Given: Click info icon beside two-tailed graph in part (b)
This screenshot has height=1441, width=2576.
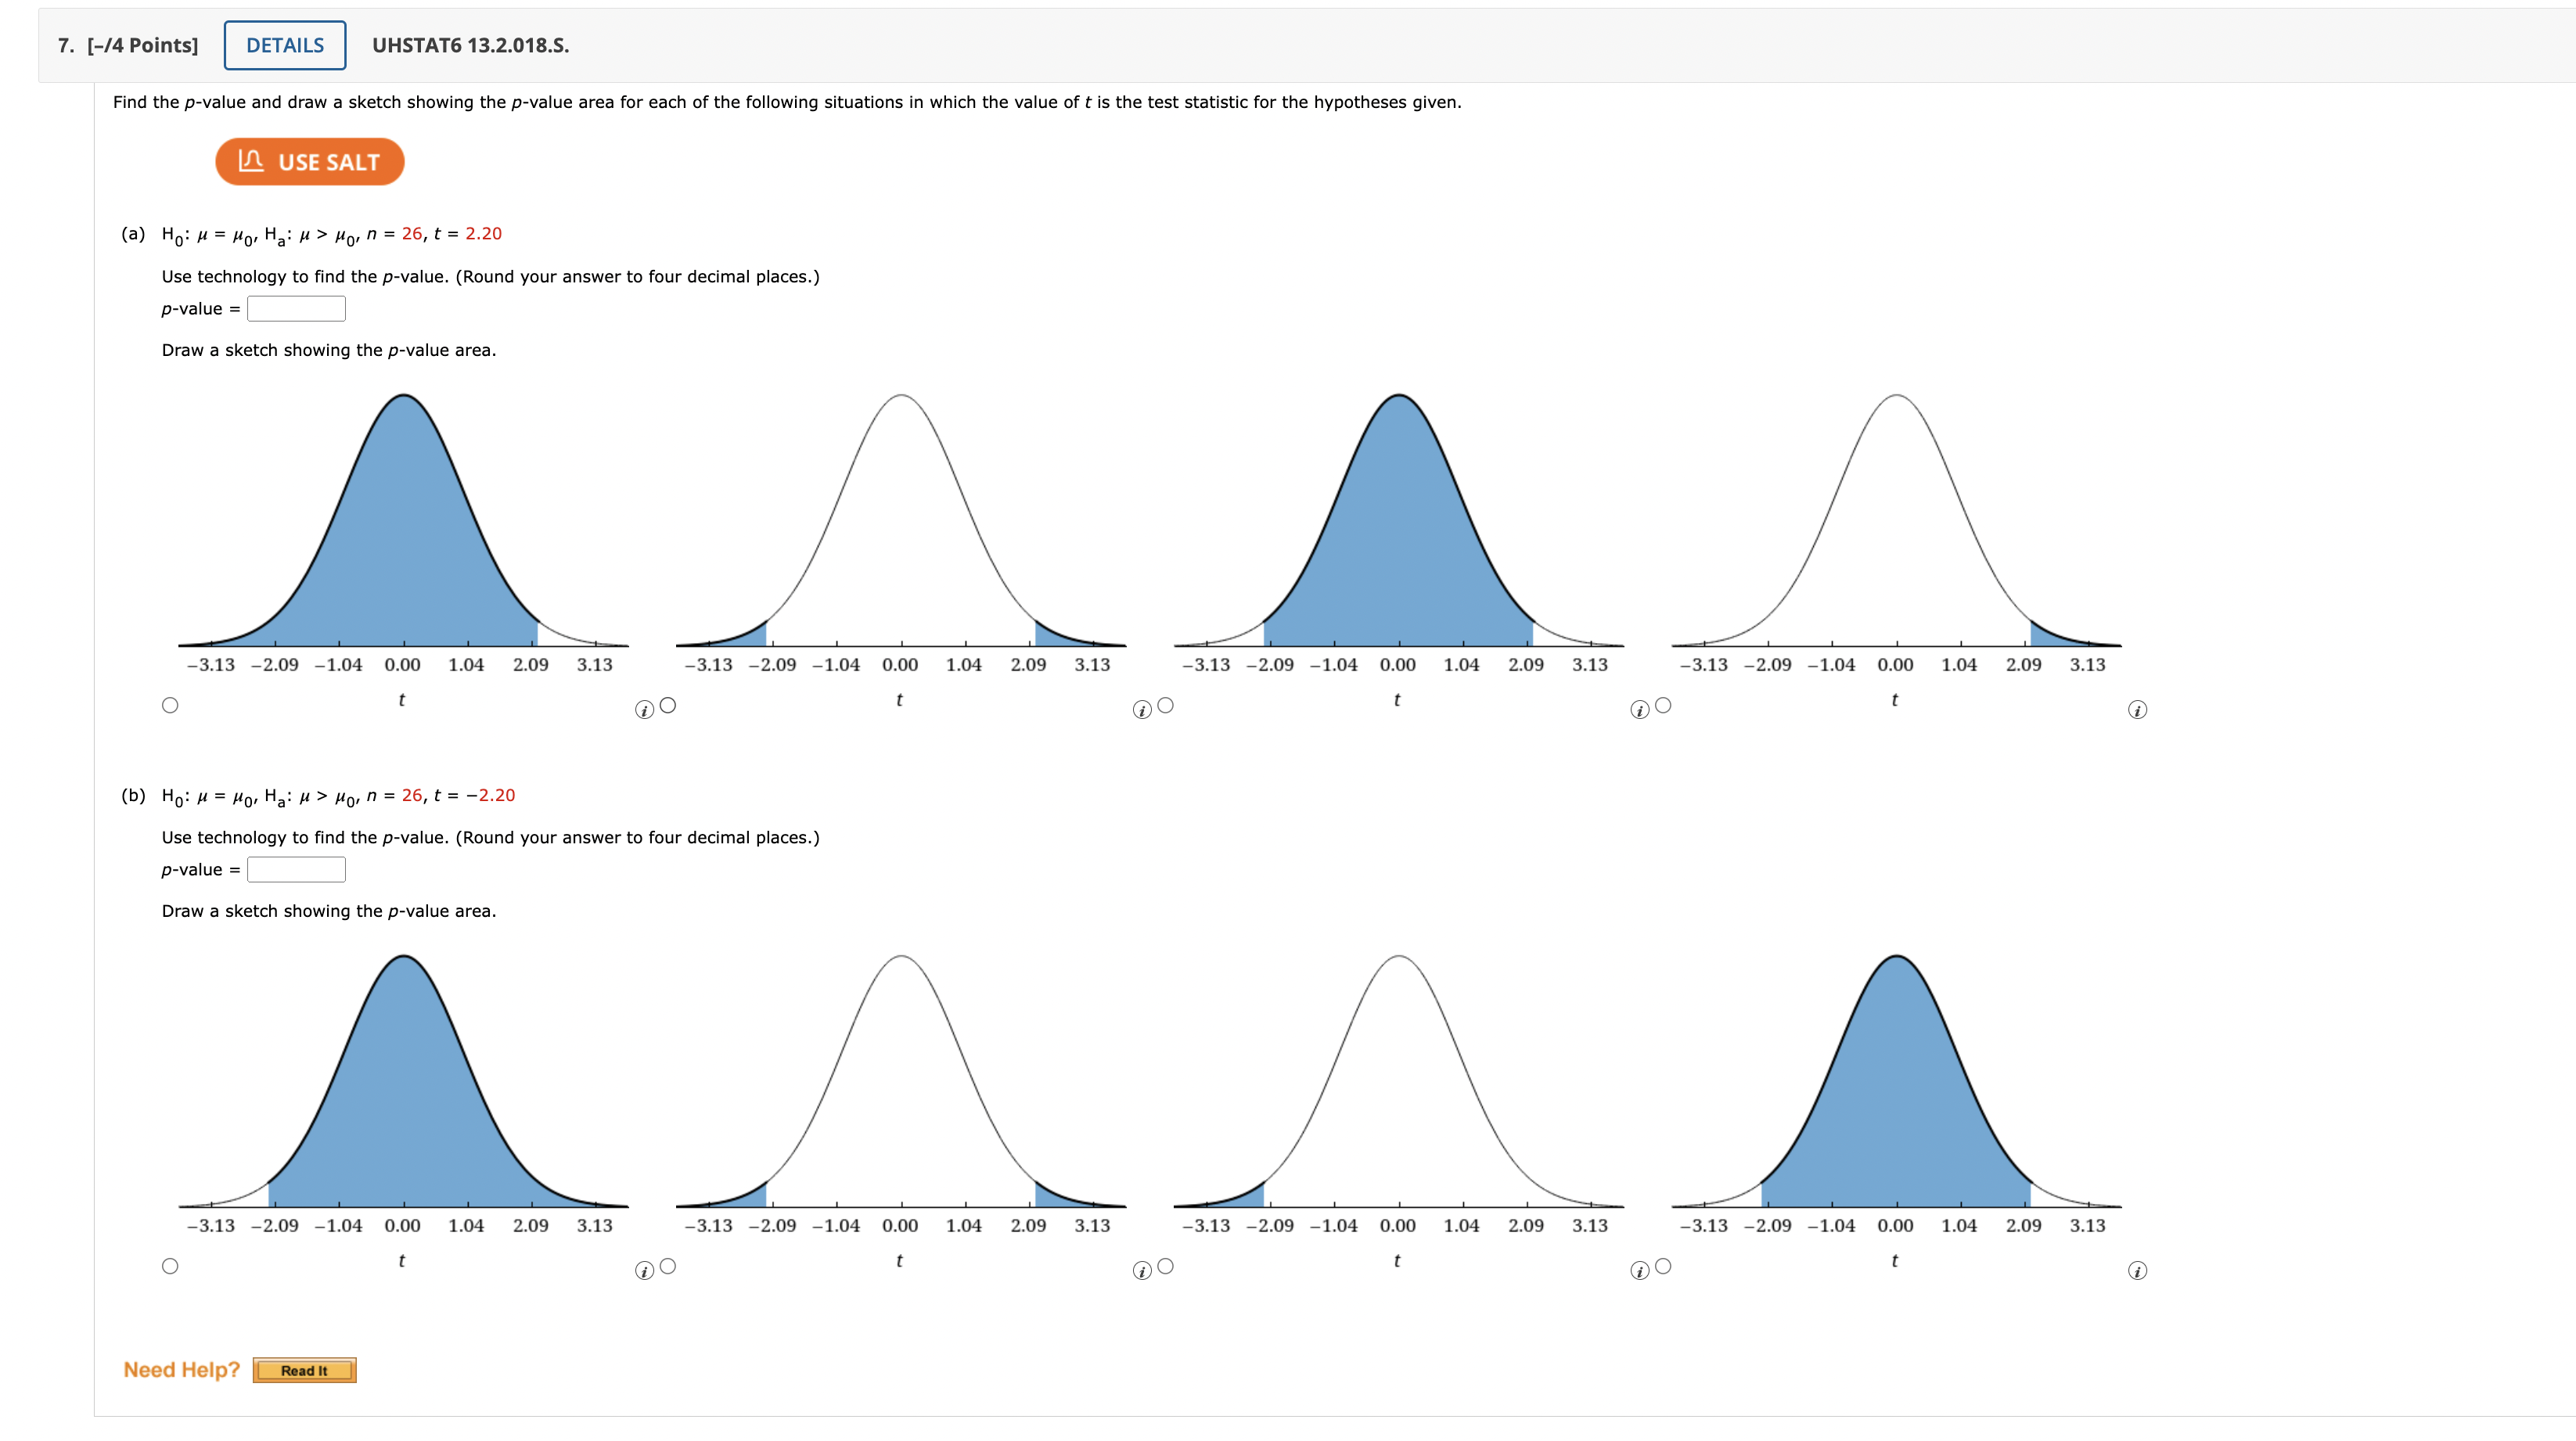Looking at the screenshot, I should click(x=1141, y=1271).
